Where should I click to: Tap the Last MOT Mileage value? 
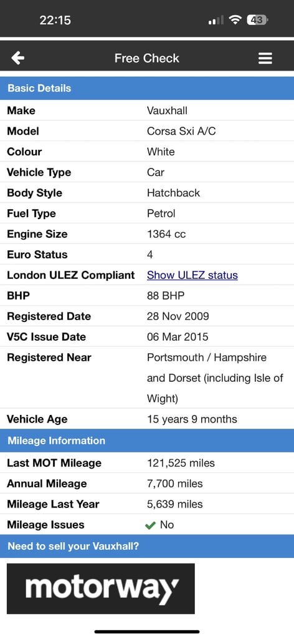181,463
